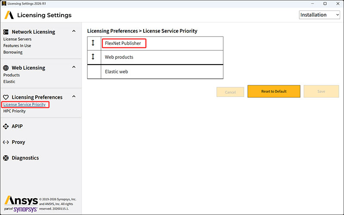Click the Network Licensing server icon
The height and width of the screenshot is (215, 344).
coord(6,32)
